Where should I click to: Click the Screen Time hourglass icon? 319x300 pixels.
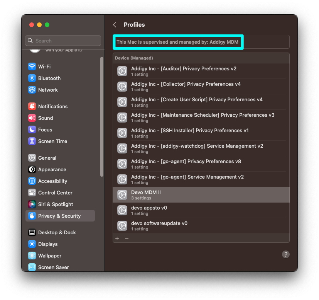(x=32, y=141)
